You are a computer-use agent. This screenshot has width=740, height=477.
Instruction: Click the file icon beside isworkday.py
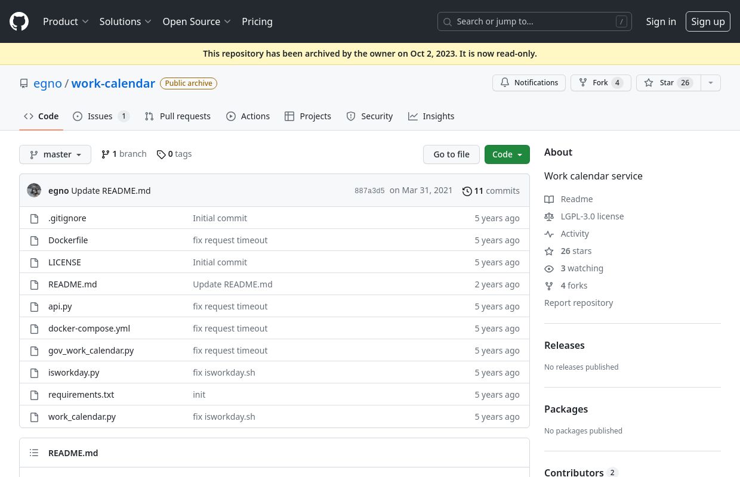(35, 373)
